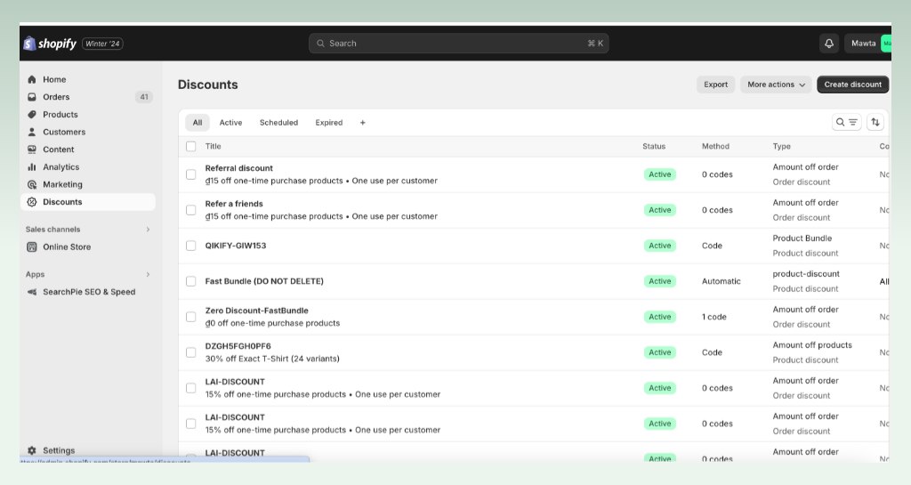
Task: Click 'Amount off products' type text
Action: 812,345
